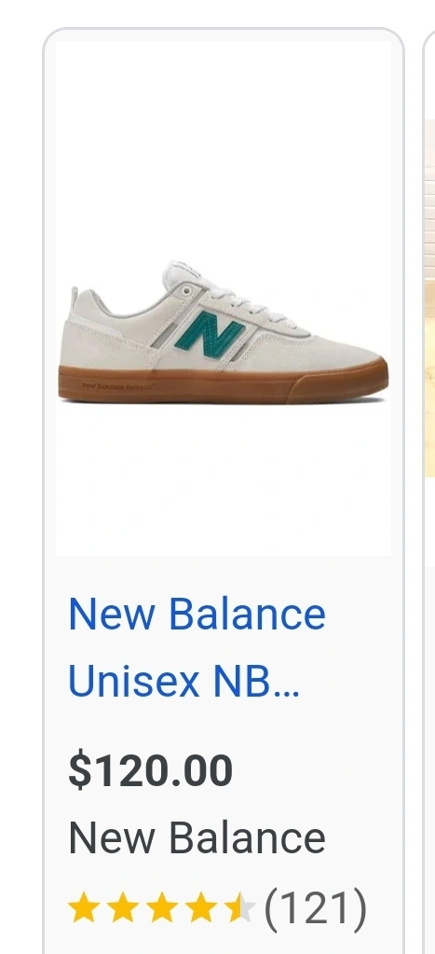This screenshot has height=954, width=435.
Task: Click the teal N logo on shoe
Action: [209, 332]
